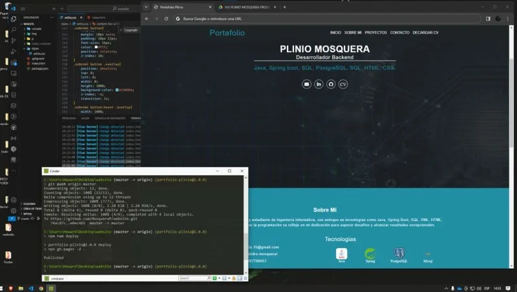Expand the .vscode folder in Explorer tree

(x=34, y=29)
